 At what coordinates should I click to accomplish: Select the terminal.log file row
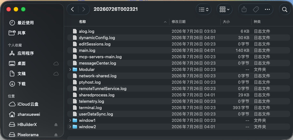point(179,108)
